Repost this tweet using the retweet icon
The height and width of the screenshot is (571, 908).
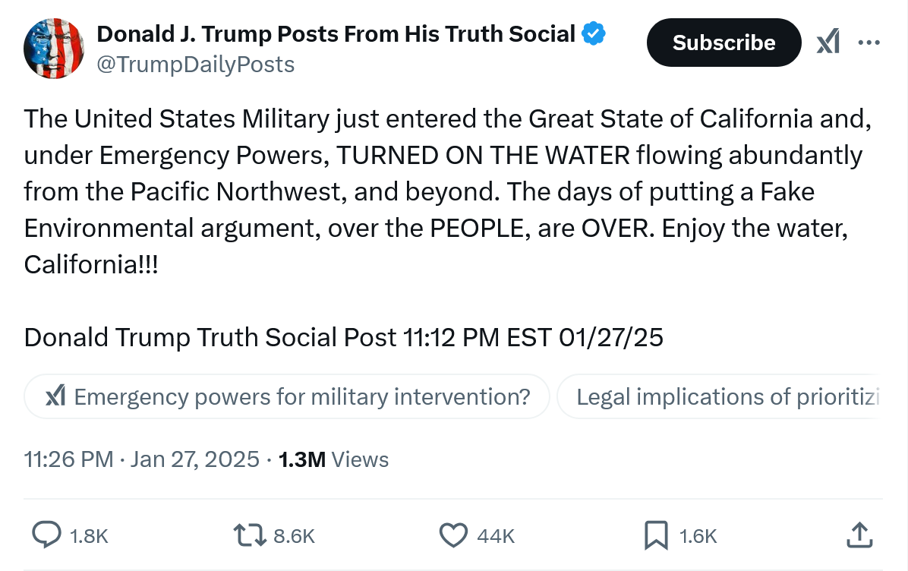pyautogui.click(x=249, y=535)
